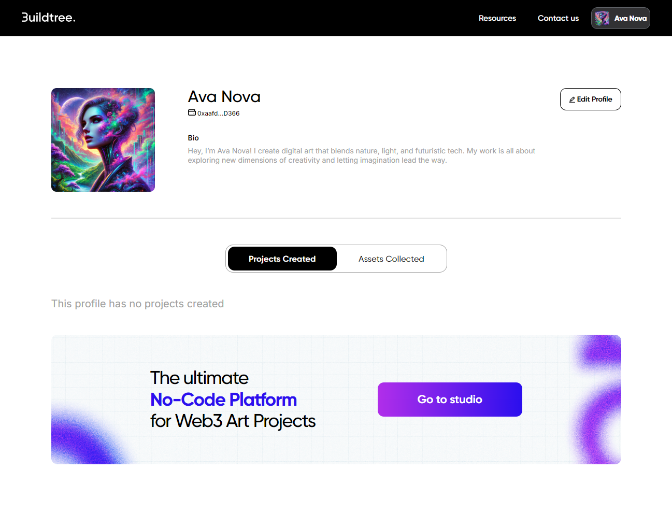Select the Assets Collected tab
Image resolution: width=672 pixels, height=513 pixels.
[391, 259]
